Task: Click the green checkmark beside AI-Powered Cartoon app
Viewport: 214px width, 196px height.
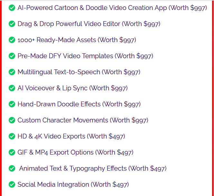Action: pyautogui.click(x=12, y=8)
